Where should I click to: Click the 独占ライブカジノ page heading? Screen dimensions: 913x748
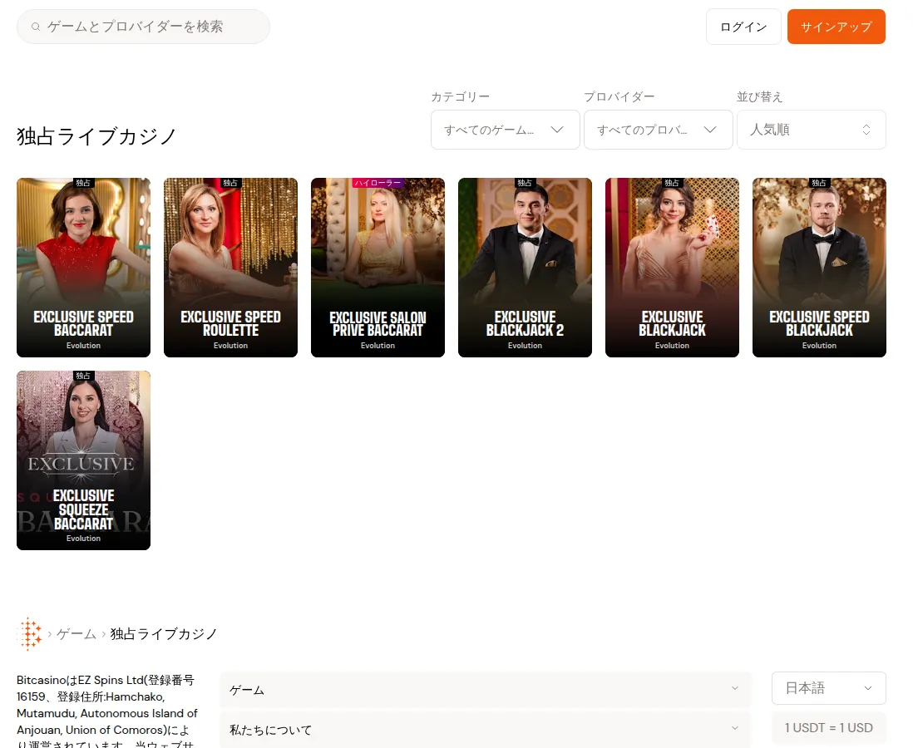(x=96, y=136)
